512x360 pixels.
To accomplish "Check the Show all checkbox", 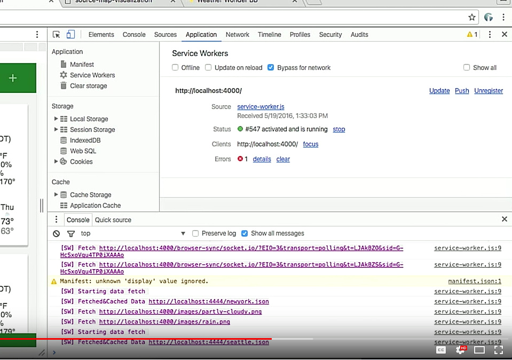I will pos(467,68).
